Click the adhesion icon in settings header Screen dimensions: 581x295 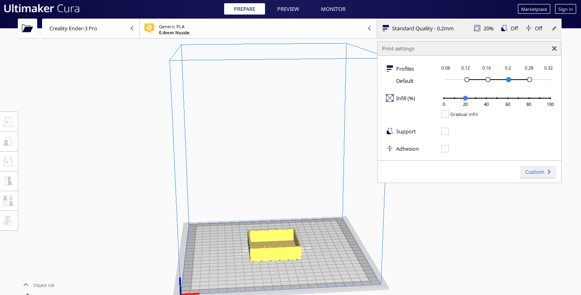tap(529, 28)
